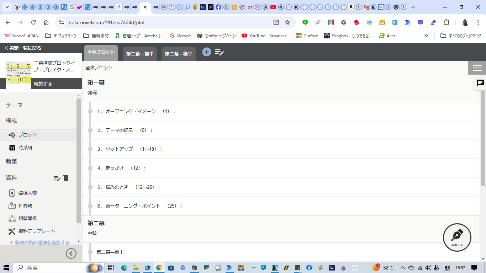486x273 pixels.
Task: Click the 書籍一覧に戻る back link
Action: click(23, 48)
